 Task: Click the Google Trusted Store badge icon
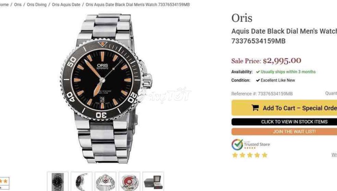click(x=237, y=145)
